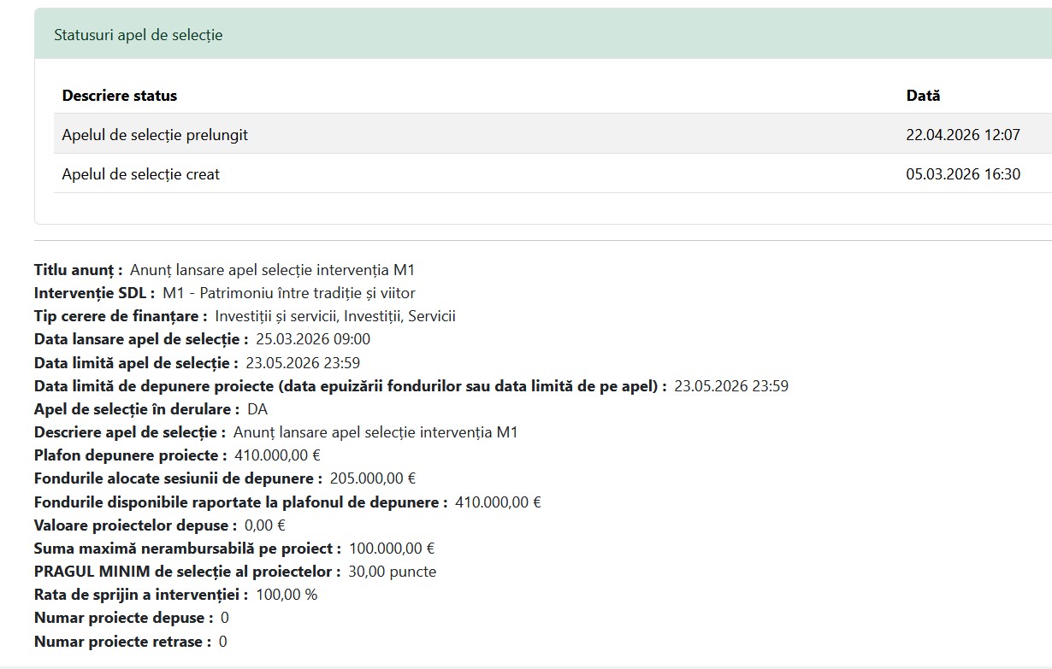Click the launch date 25.03.2026 09:00

[313, 339]
